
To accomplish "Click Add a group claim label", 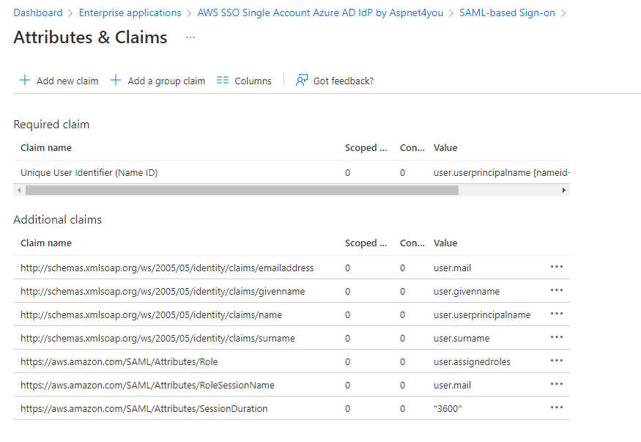I will coord(166,81).
